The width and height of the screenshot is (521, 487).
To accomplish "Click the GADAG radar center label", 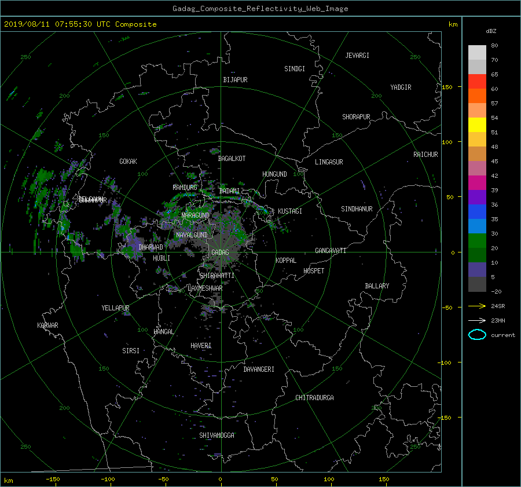I will point(220,252).
